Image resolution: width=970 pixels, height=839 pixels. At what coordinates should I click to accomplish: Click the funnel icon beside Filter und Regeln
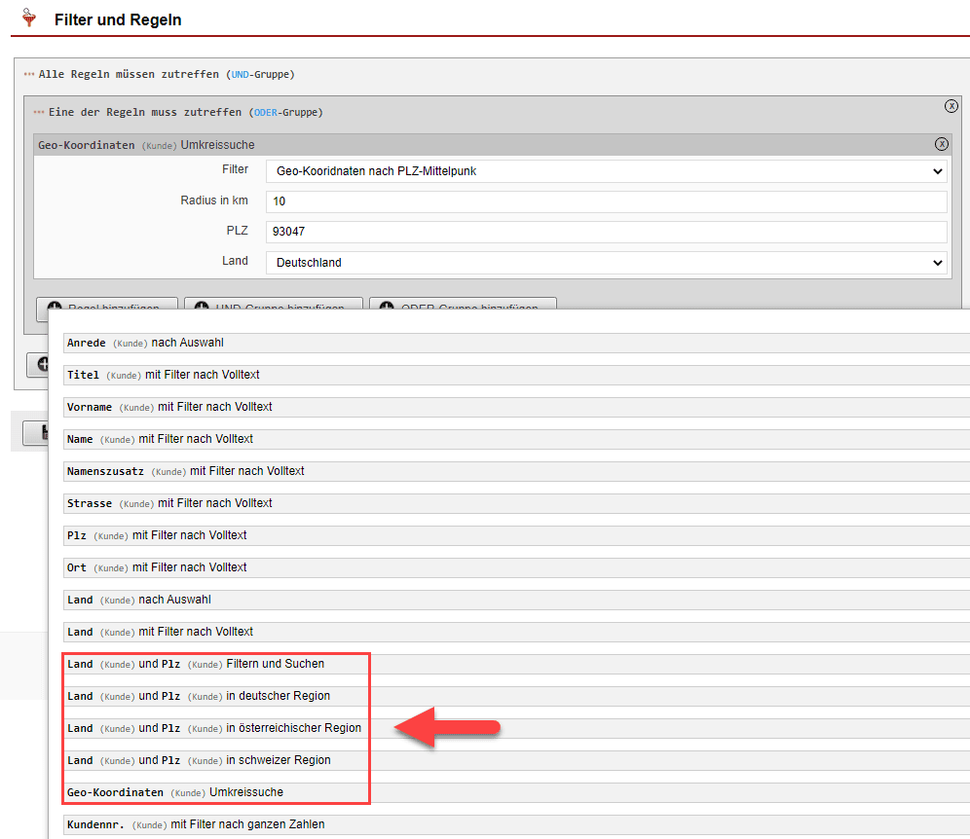30,19
